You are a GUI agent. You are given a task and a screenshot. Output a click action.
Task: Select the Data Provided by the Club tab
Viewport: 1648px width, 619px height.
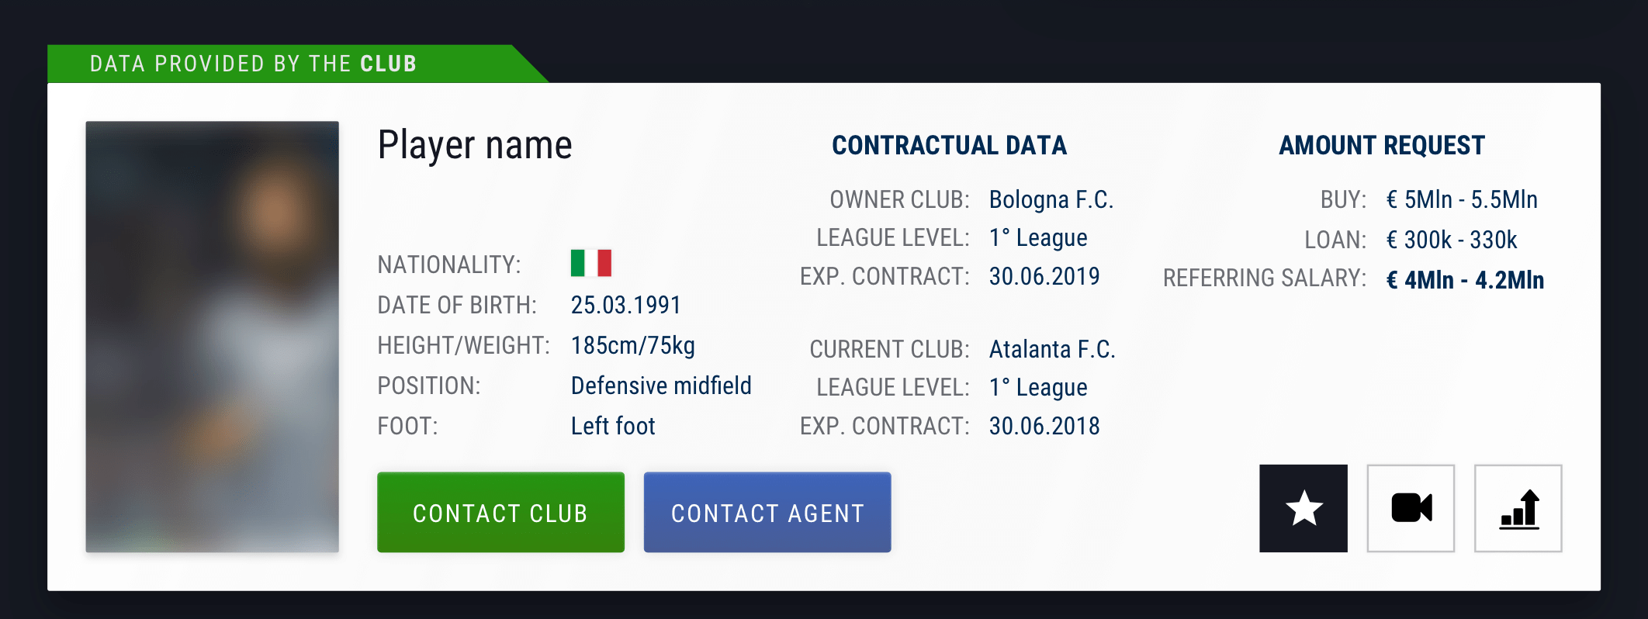point(253,64)
